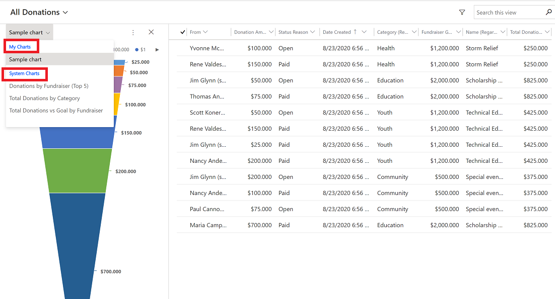The image size is (555, 299).
Task: Open All Donations view selector
Action: 39,13
